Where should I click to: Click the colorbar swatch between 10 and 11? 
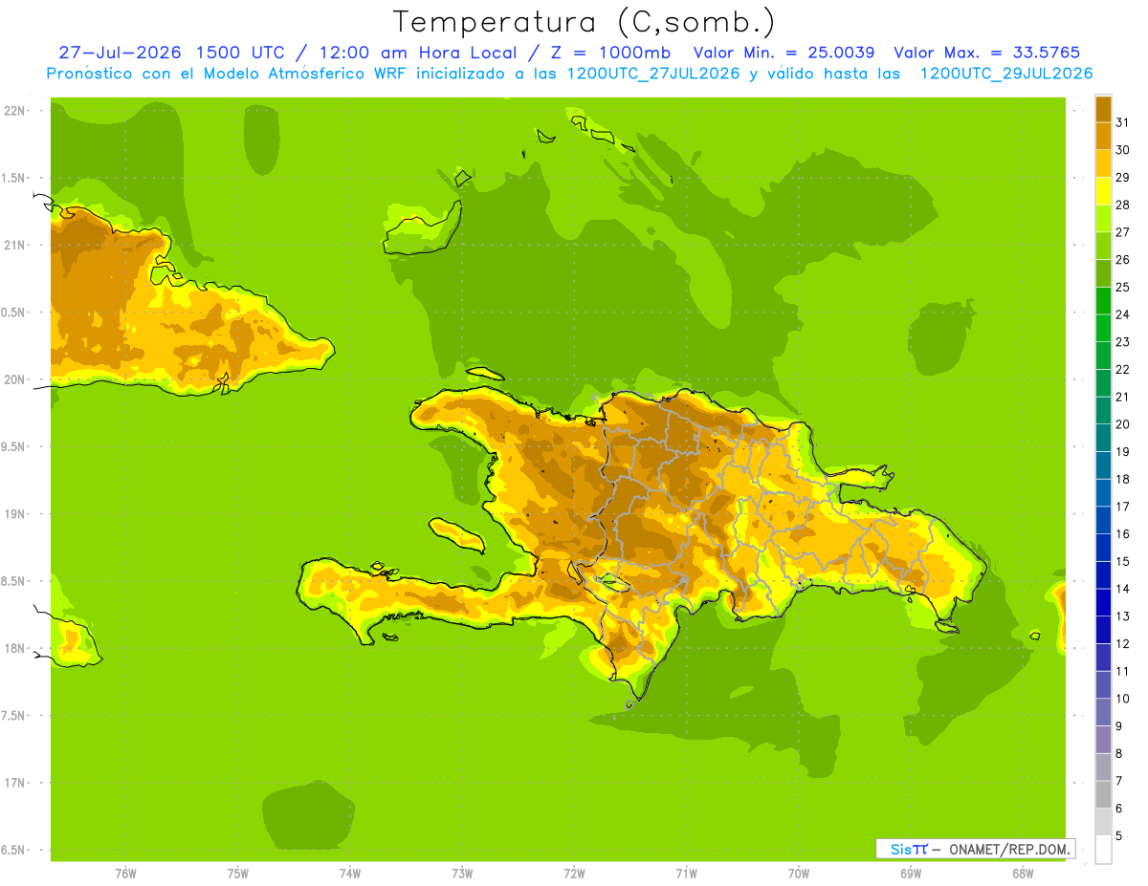(1103, 684)
